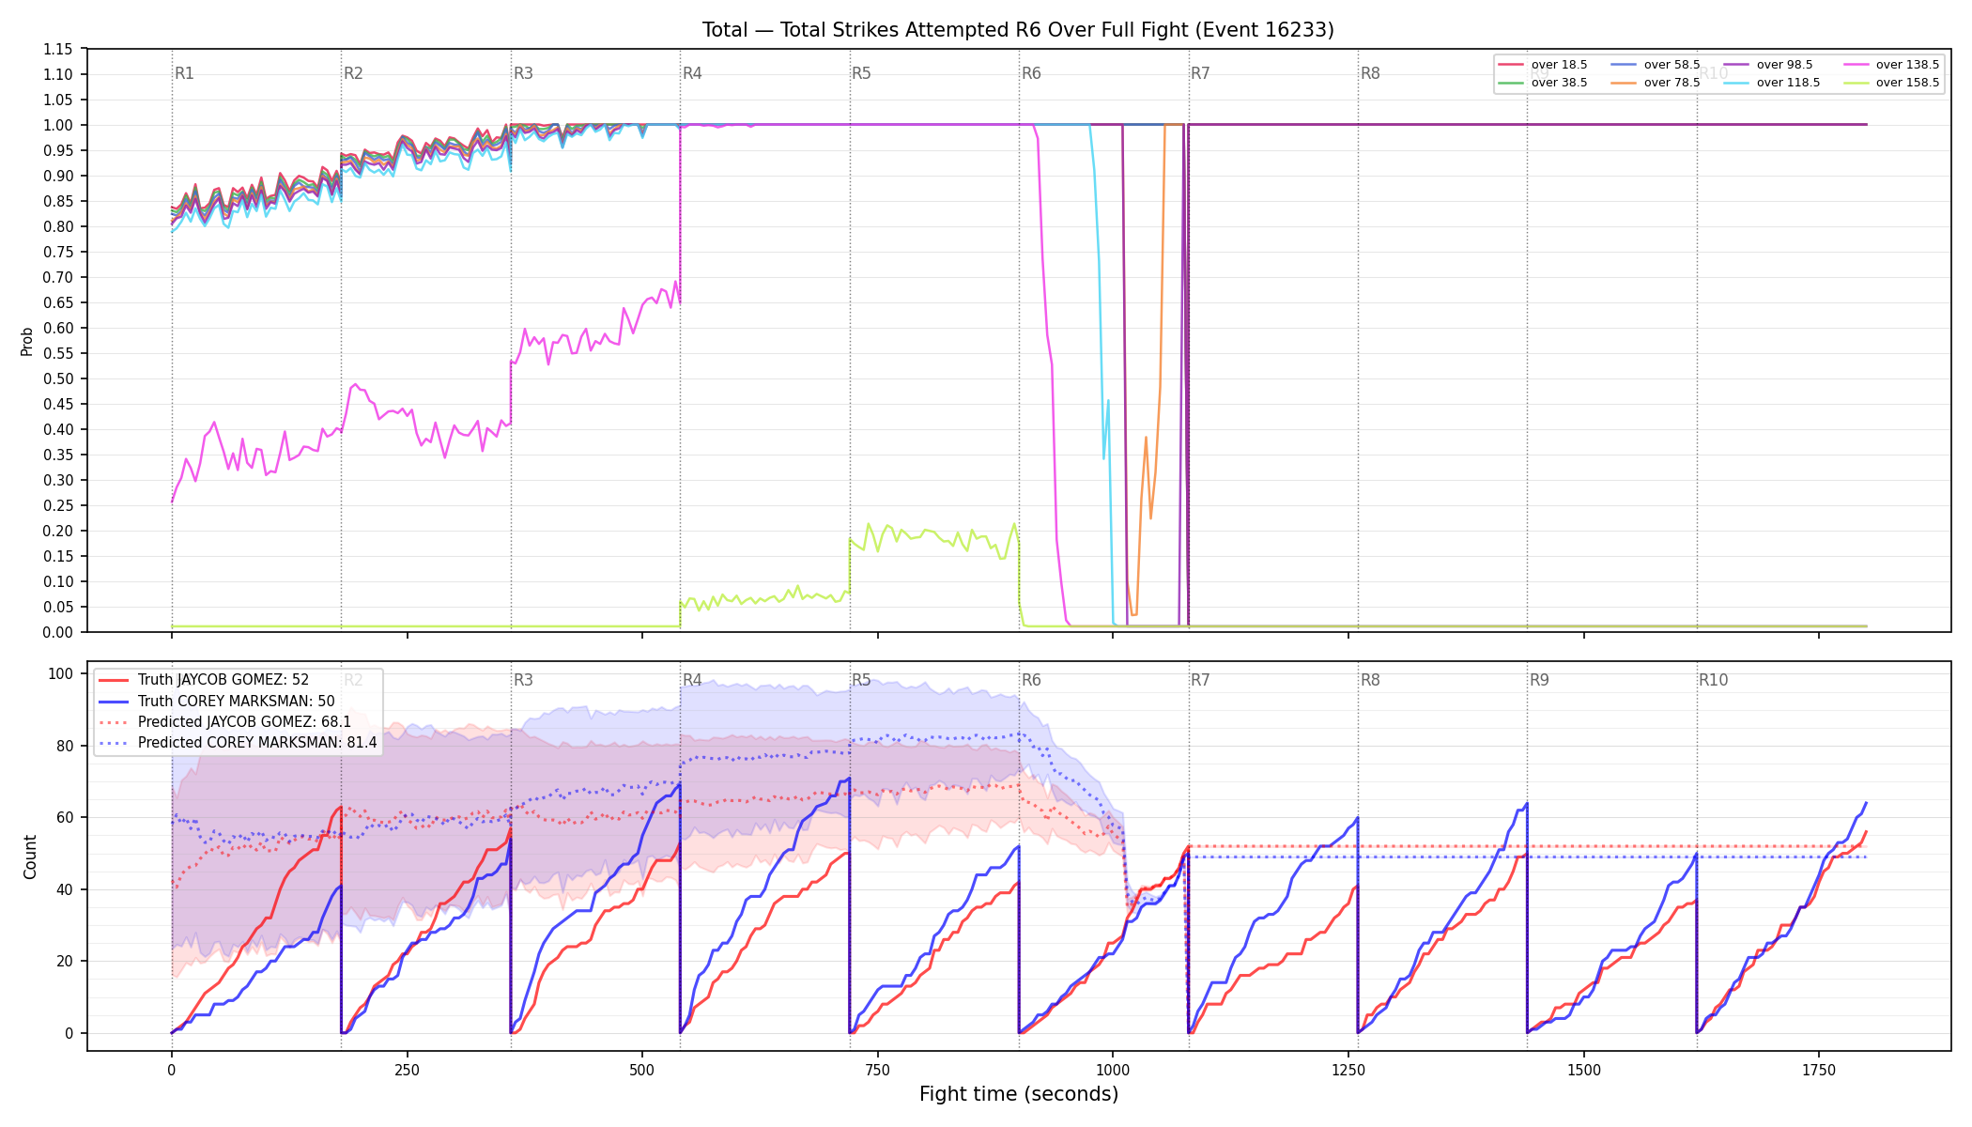Click the R3 round label in probability chart
1972x1127 pixels.
coord(523,73)
